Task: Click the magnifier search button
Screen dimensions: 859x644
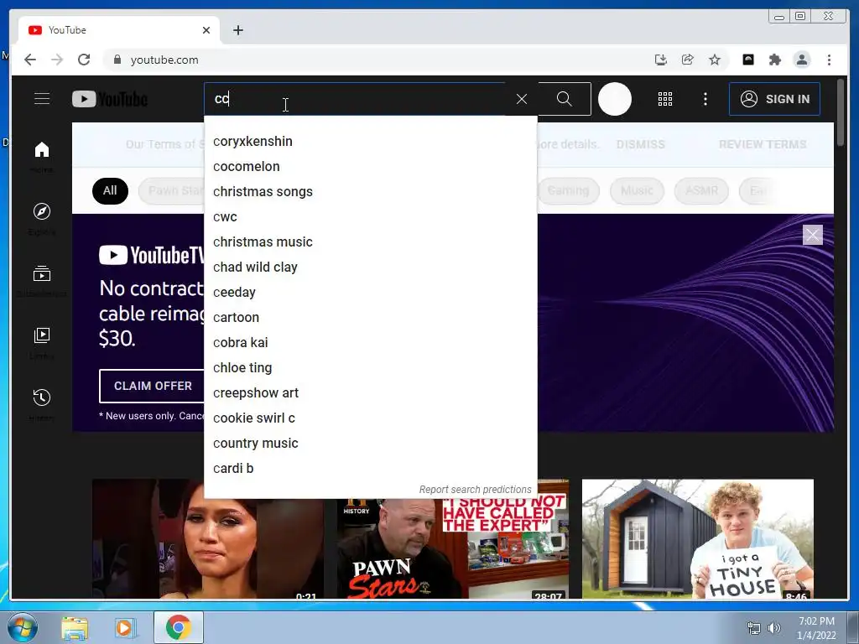Action: point(565,99)
